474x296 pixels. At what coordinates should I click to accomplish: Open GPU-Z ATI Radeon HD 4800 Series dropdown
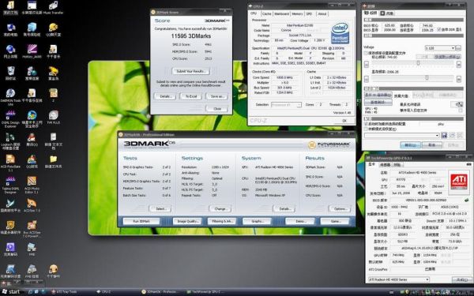[x=399, y=279]
